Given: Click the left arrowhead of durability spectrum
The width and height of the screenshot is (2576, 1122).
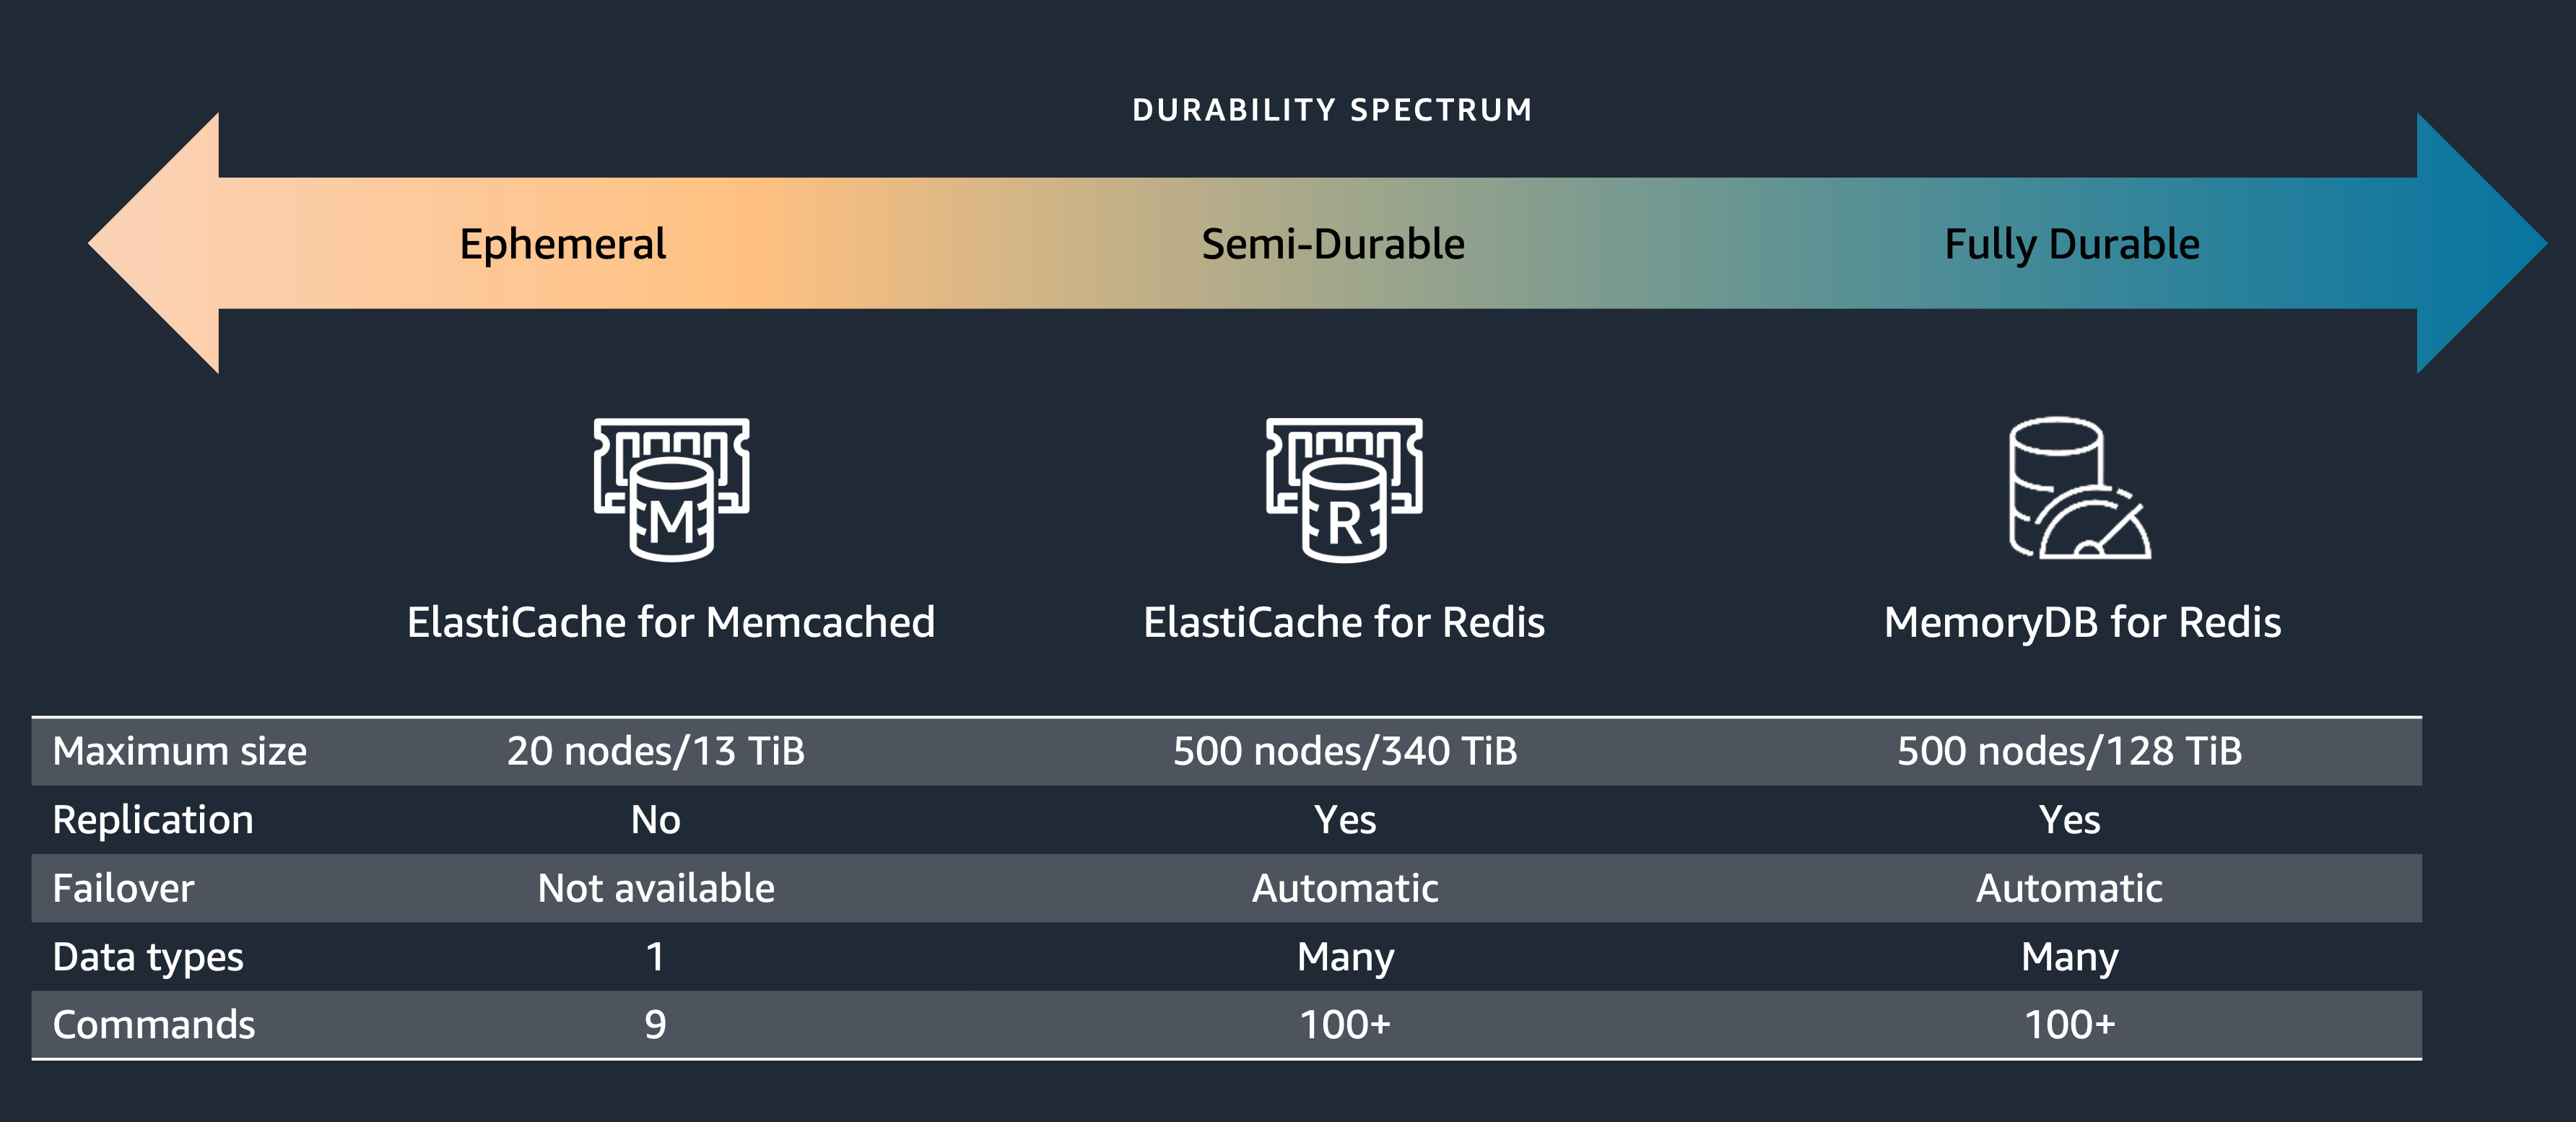Looking at the screenshot, I should pyautogui.click(x=153, y=243).
